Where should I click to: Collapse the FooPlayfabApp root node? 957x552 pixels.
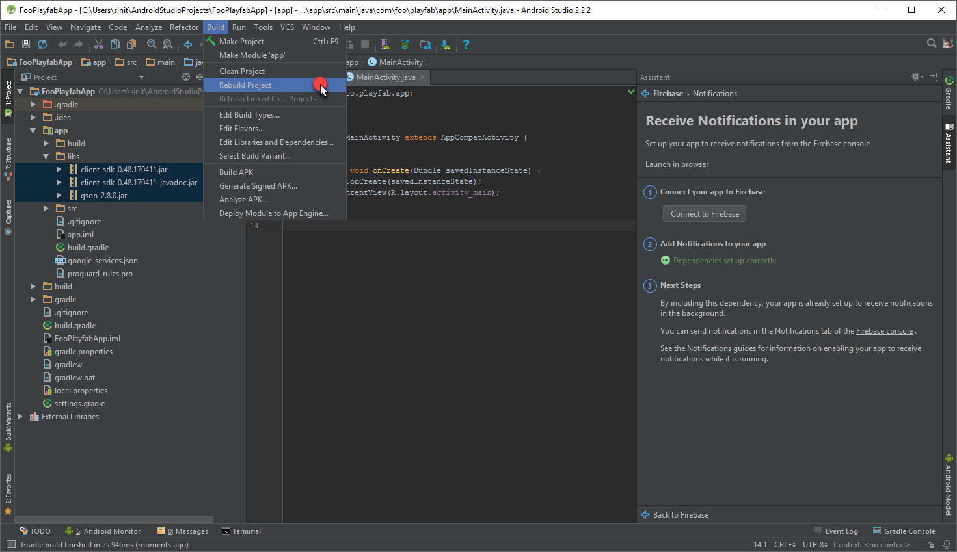click(20, 92)
